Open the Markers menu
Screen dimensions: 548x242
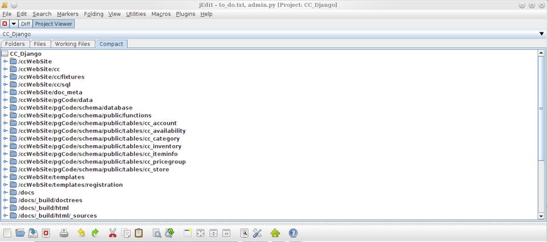coord(67,14)
